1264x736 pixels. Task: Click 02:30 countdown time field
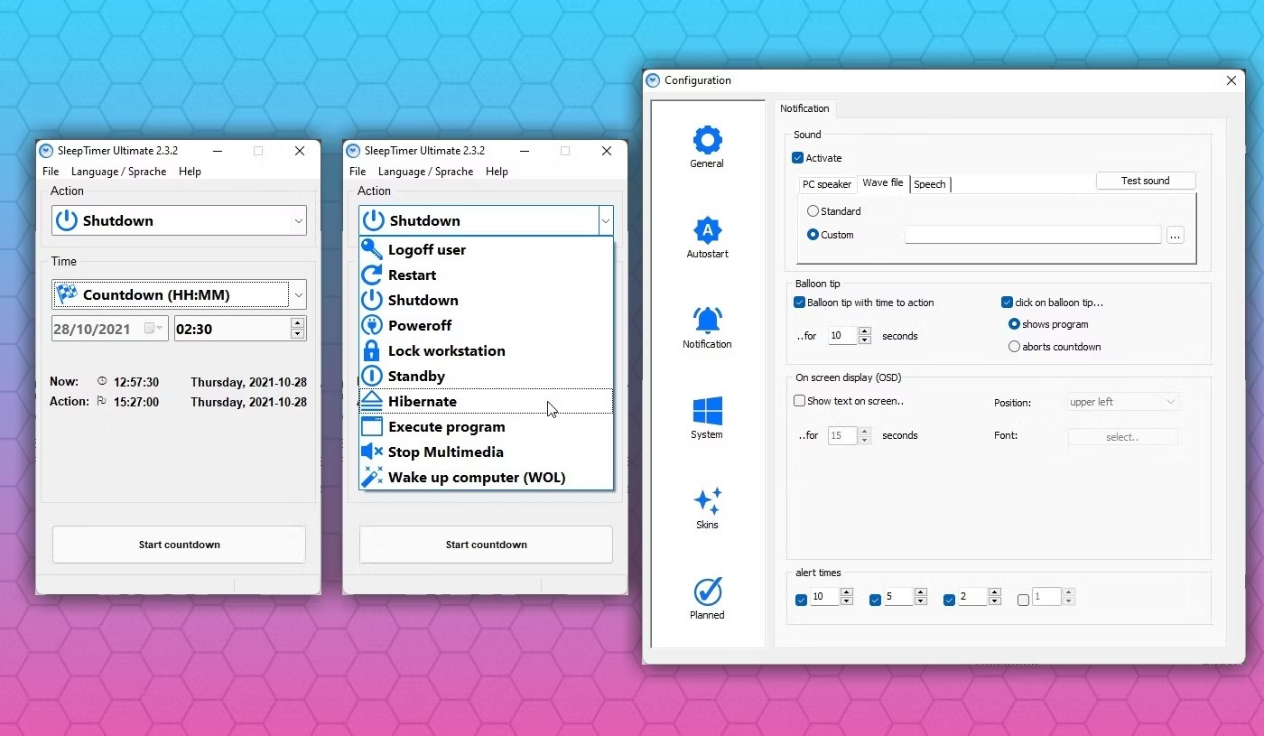point(231,329)
